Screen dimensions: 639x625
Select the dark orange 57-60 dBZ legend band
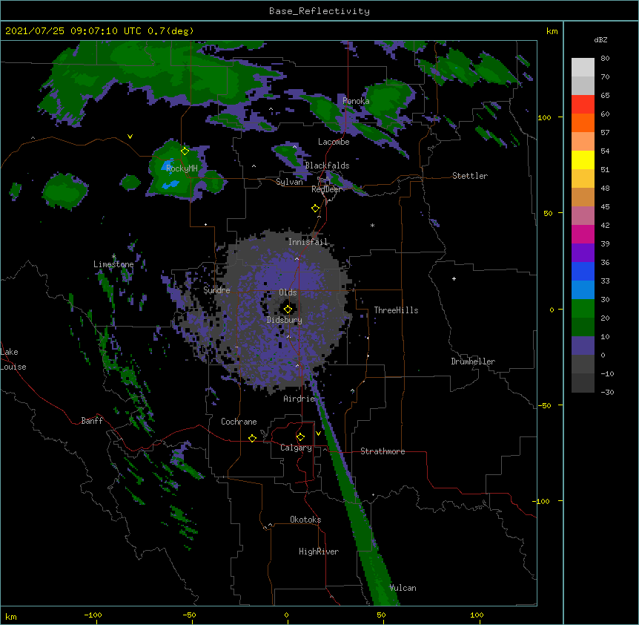click(583, 122)
